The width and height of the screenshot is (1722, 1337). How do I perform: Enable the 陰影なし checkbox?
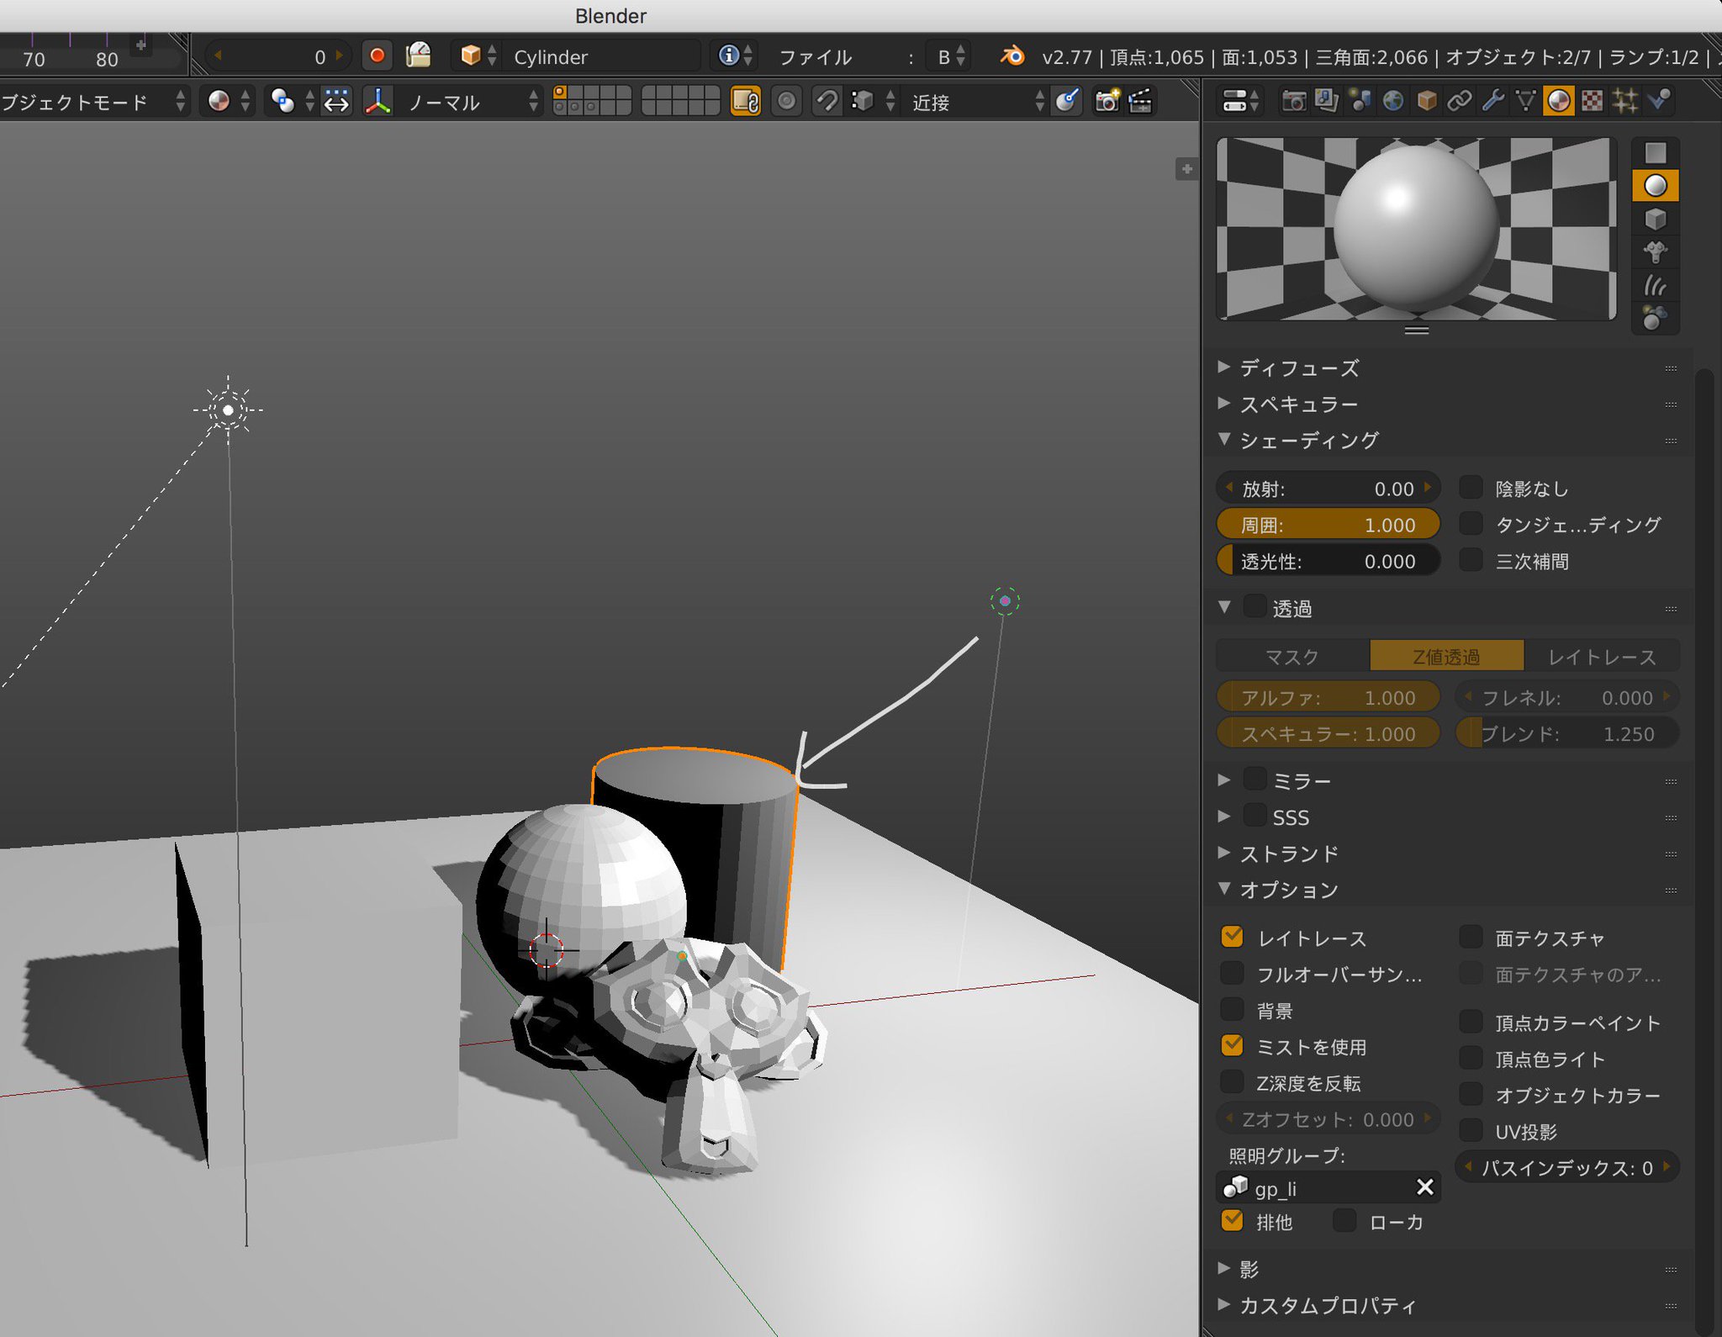[x=1471, y=488]
